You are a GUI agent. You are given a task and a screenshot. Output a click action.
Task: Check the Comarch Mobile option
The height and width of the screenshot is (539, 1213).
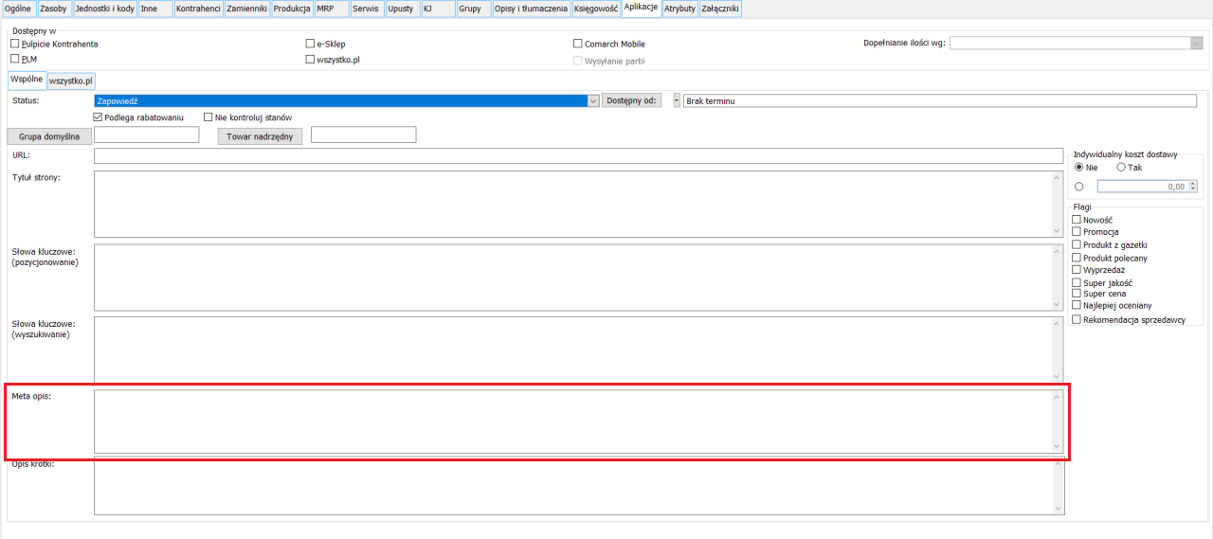click(578, 44)
